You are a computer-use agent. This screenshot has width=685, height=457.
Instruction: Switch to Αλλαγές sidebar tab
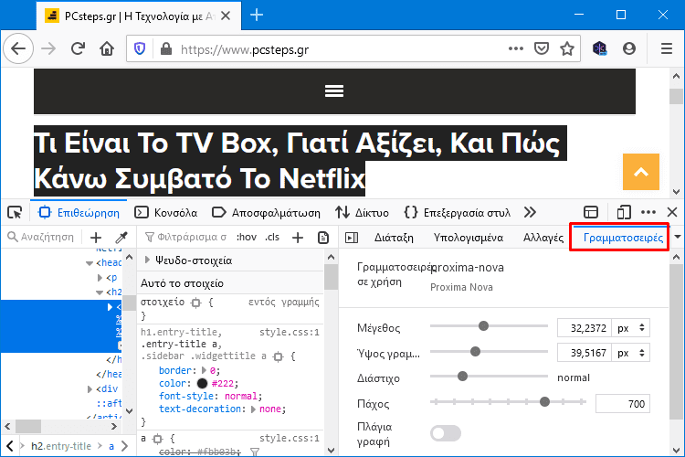point(543,238)
